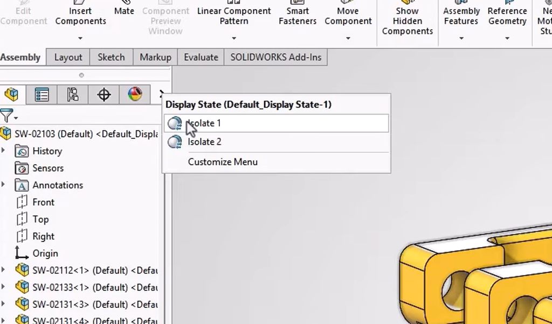Select the Top plane icon
The height and width of the screenshot is (324, 552).
pyautogui.click(x=22, y=219)
